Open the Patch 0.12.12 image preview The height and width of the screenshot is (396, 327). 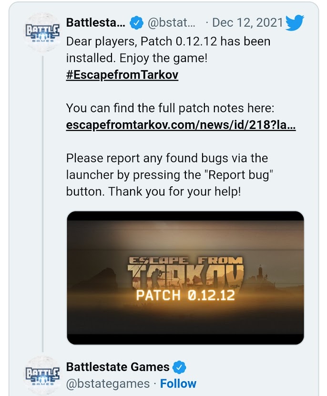185,278
